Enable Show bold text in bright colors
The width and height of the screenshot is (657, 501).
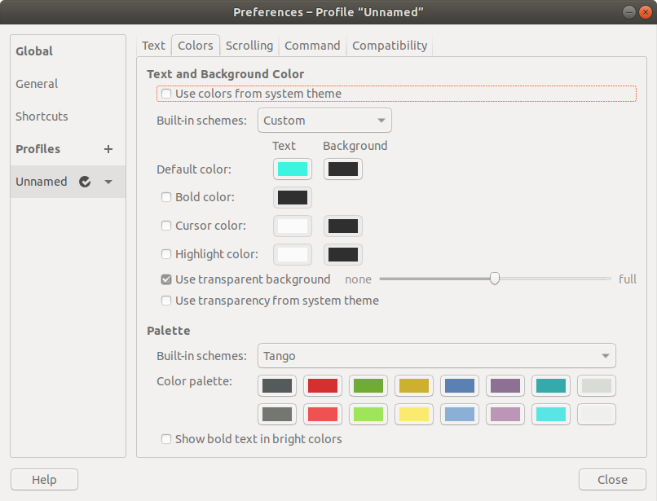[166, 439]
